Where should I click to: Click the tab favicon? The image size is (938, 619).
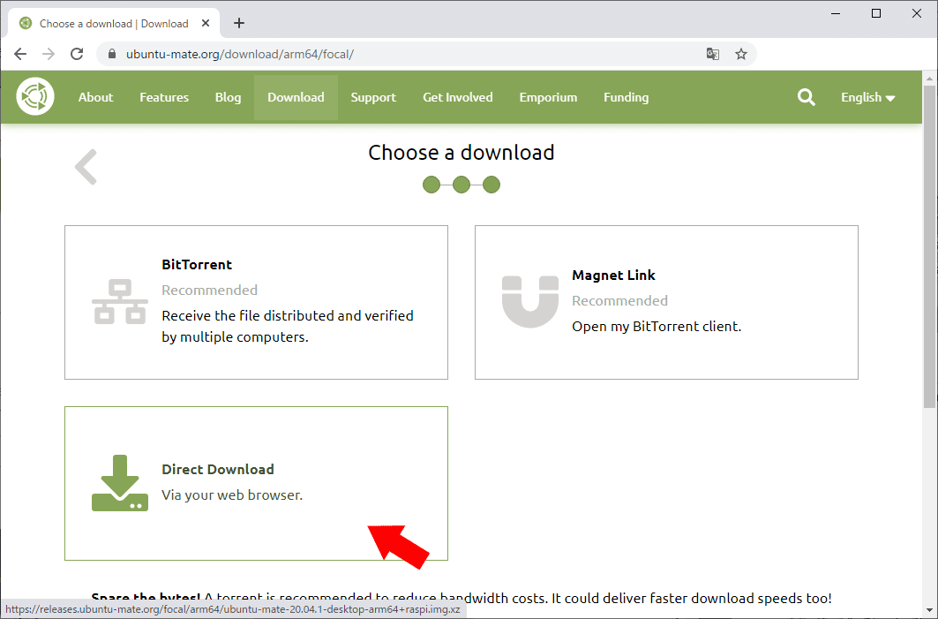[25, 23]
